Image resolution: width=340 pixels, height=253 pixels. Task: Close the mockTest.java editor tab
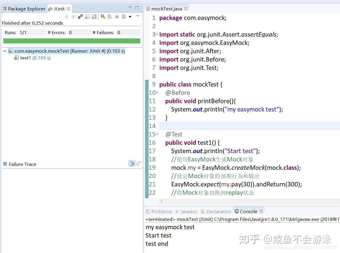pyautogui.click(x=186, y=9)
